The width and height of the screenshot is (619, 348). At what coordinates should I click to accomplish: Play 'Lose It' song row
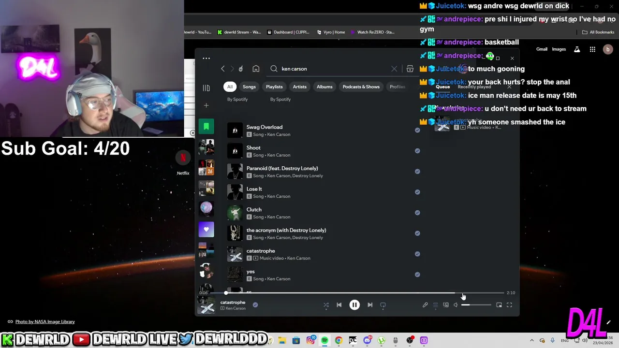(x=324, y=192)
